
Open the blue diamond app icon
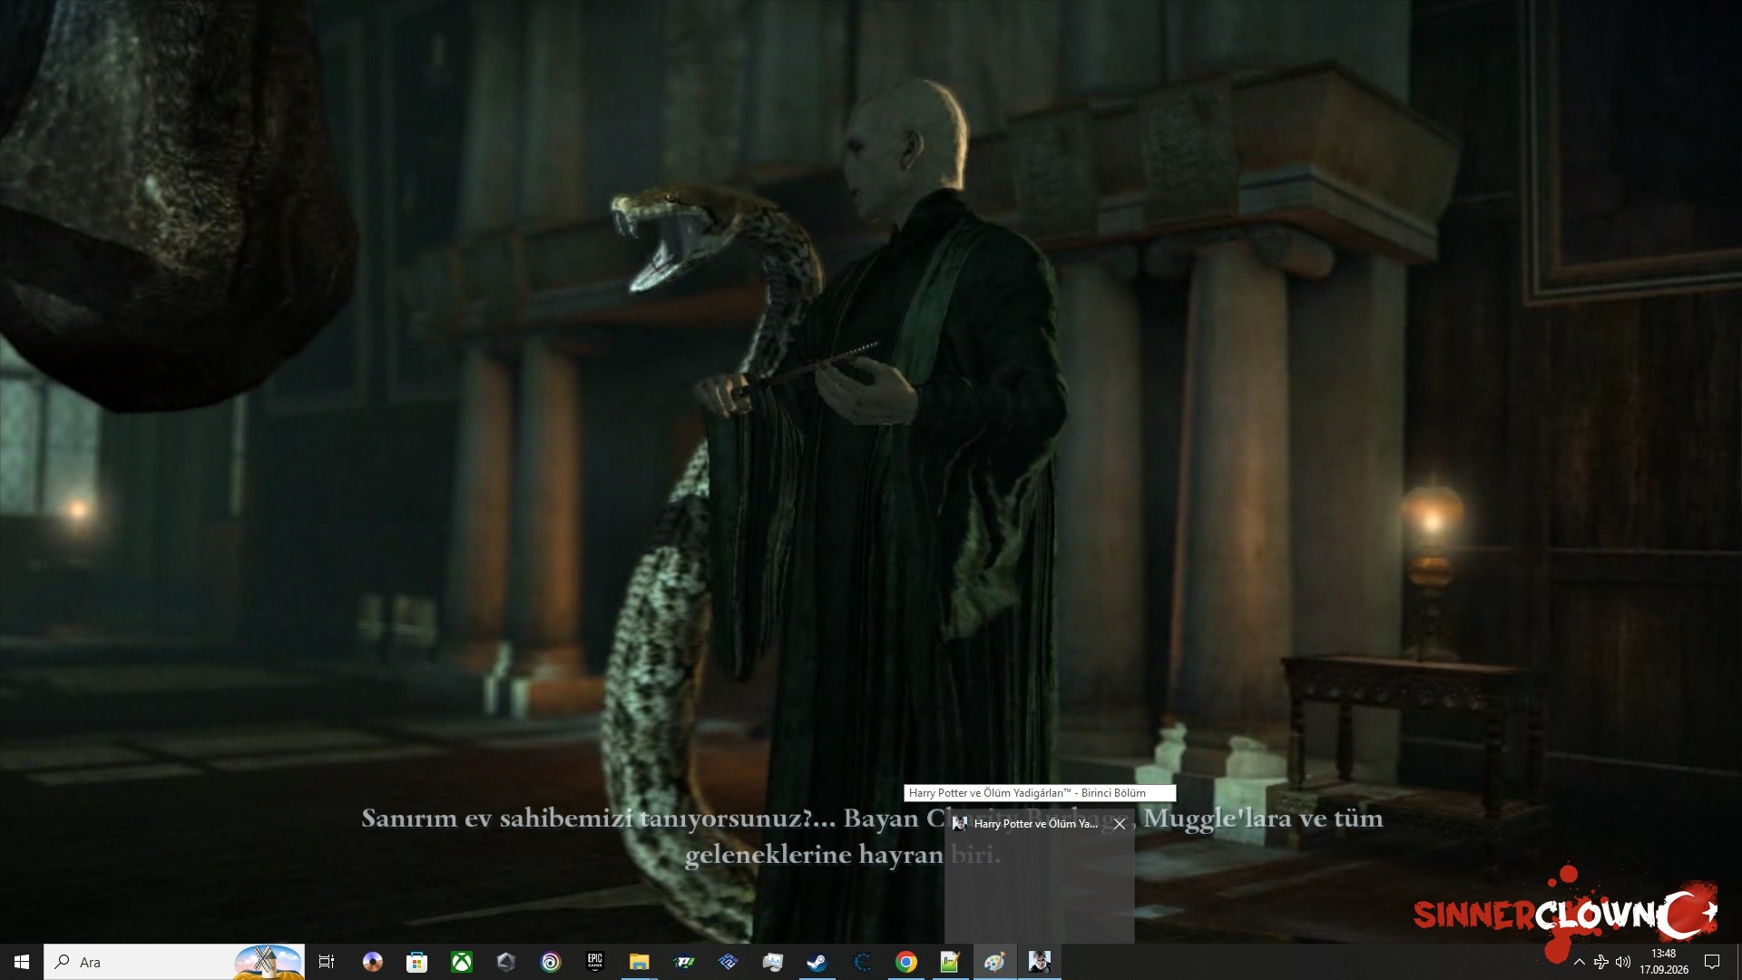(728, 962)
